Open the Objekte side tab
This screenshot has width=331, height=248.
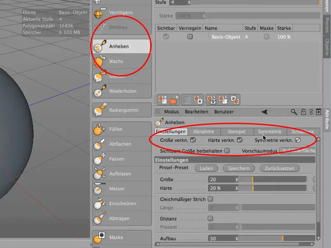pyautogui.click(x=327, y=47)
